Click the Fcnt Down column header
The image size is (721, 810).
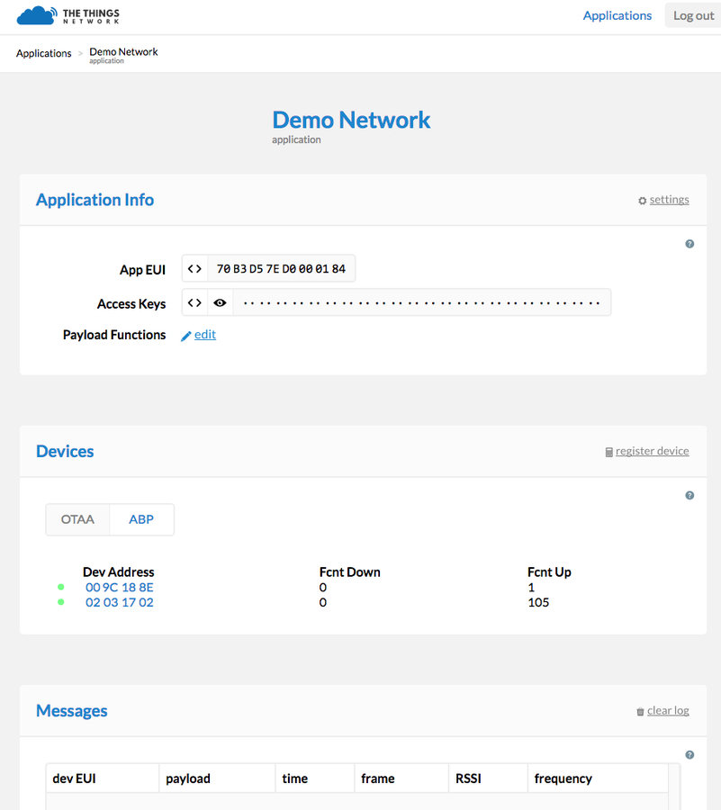pos(349,571)
